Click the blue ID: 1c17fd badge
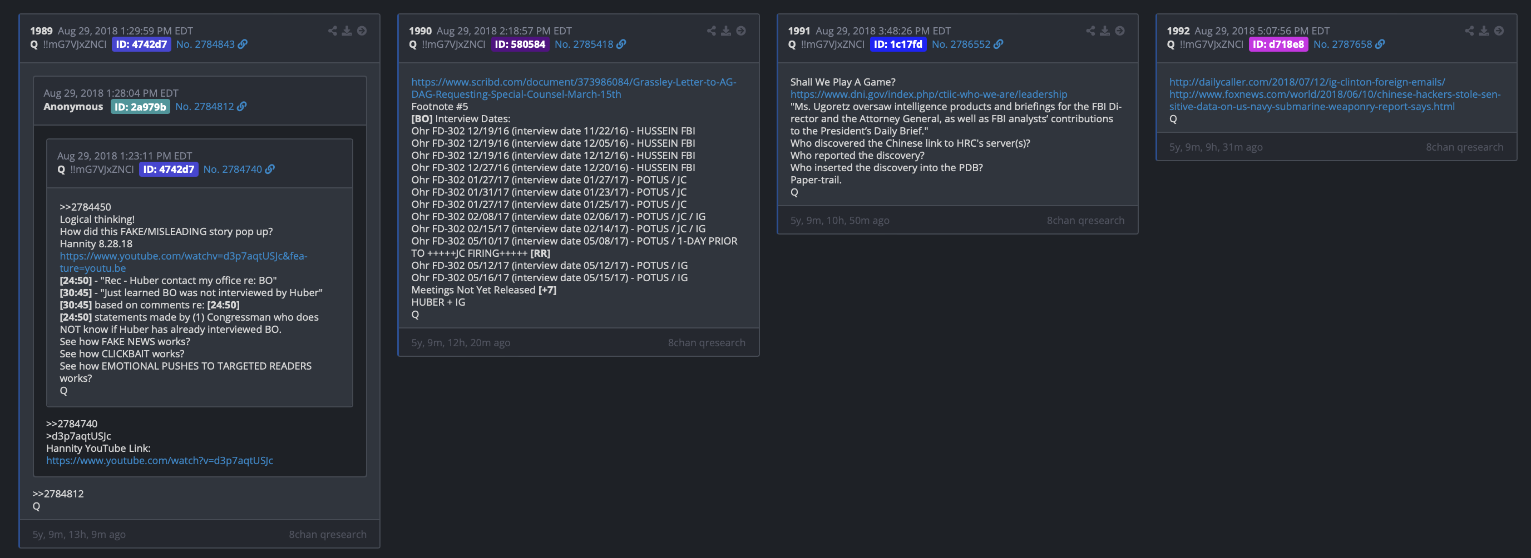 point(898,44)
